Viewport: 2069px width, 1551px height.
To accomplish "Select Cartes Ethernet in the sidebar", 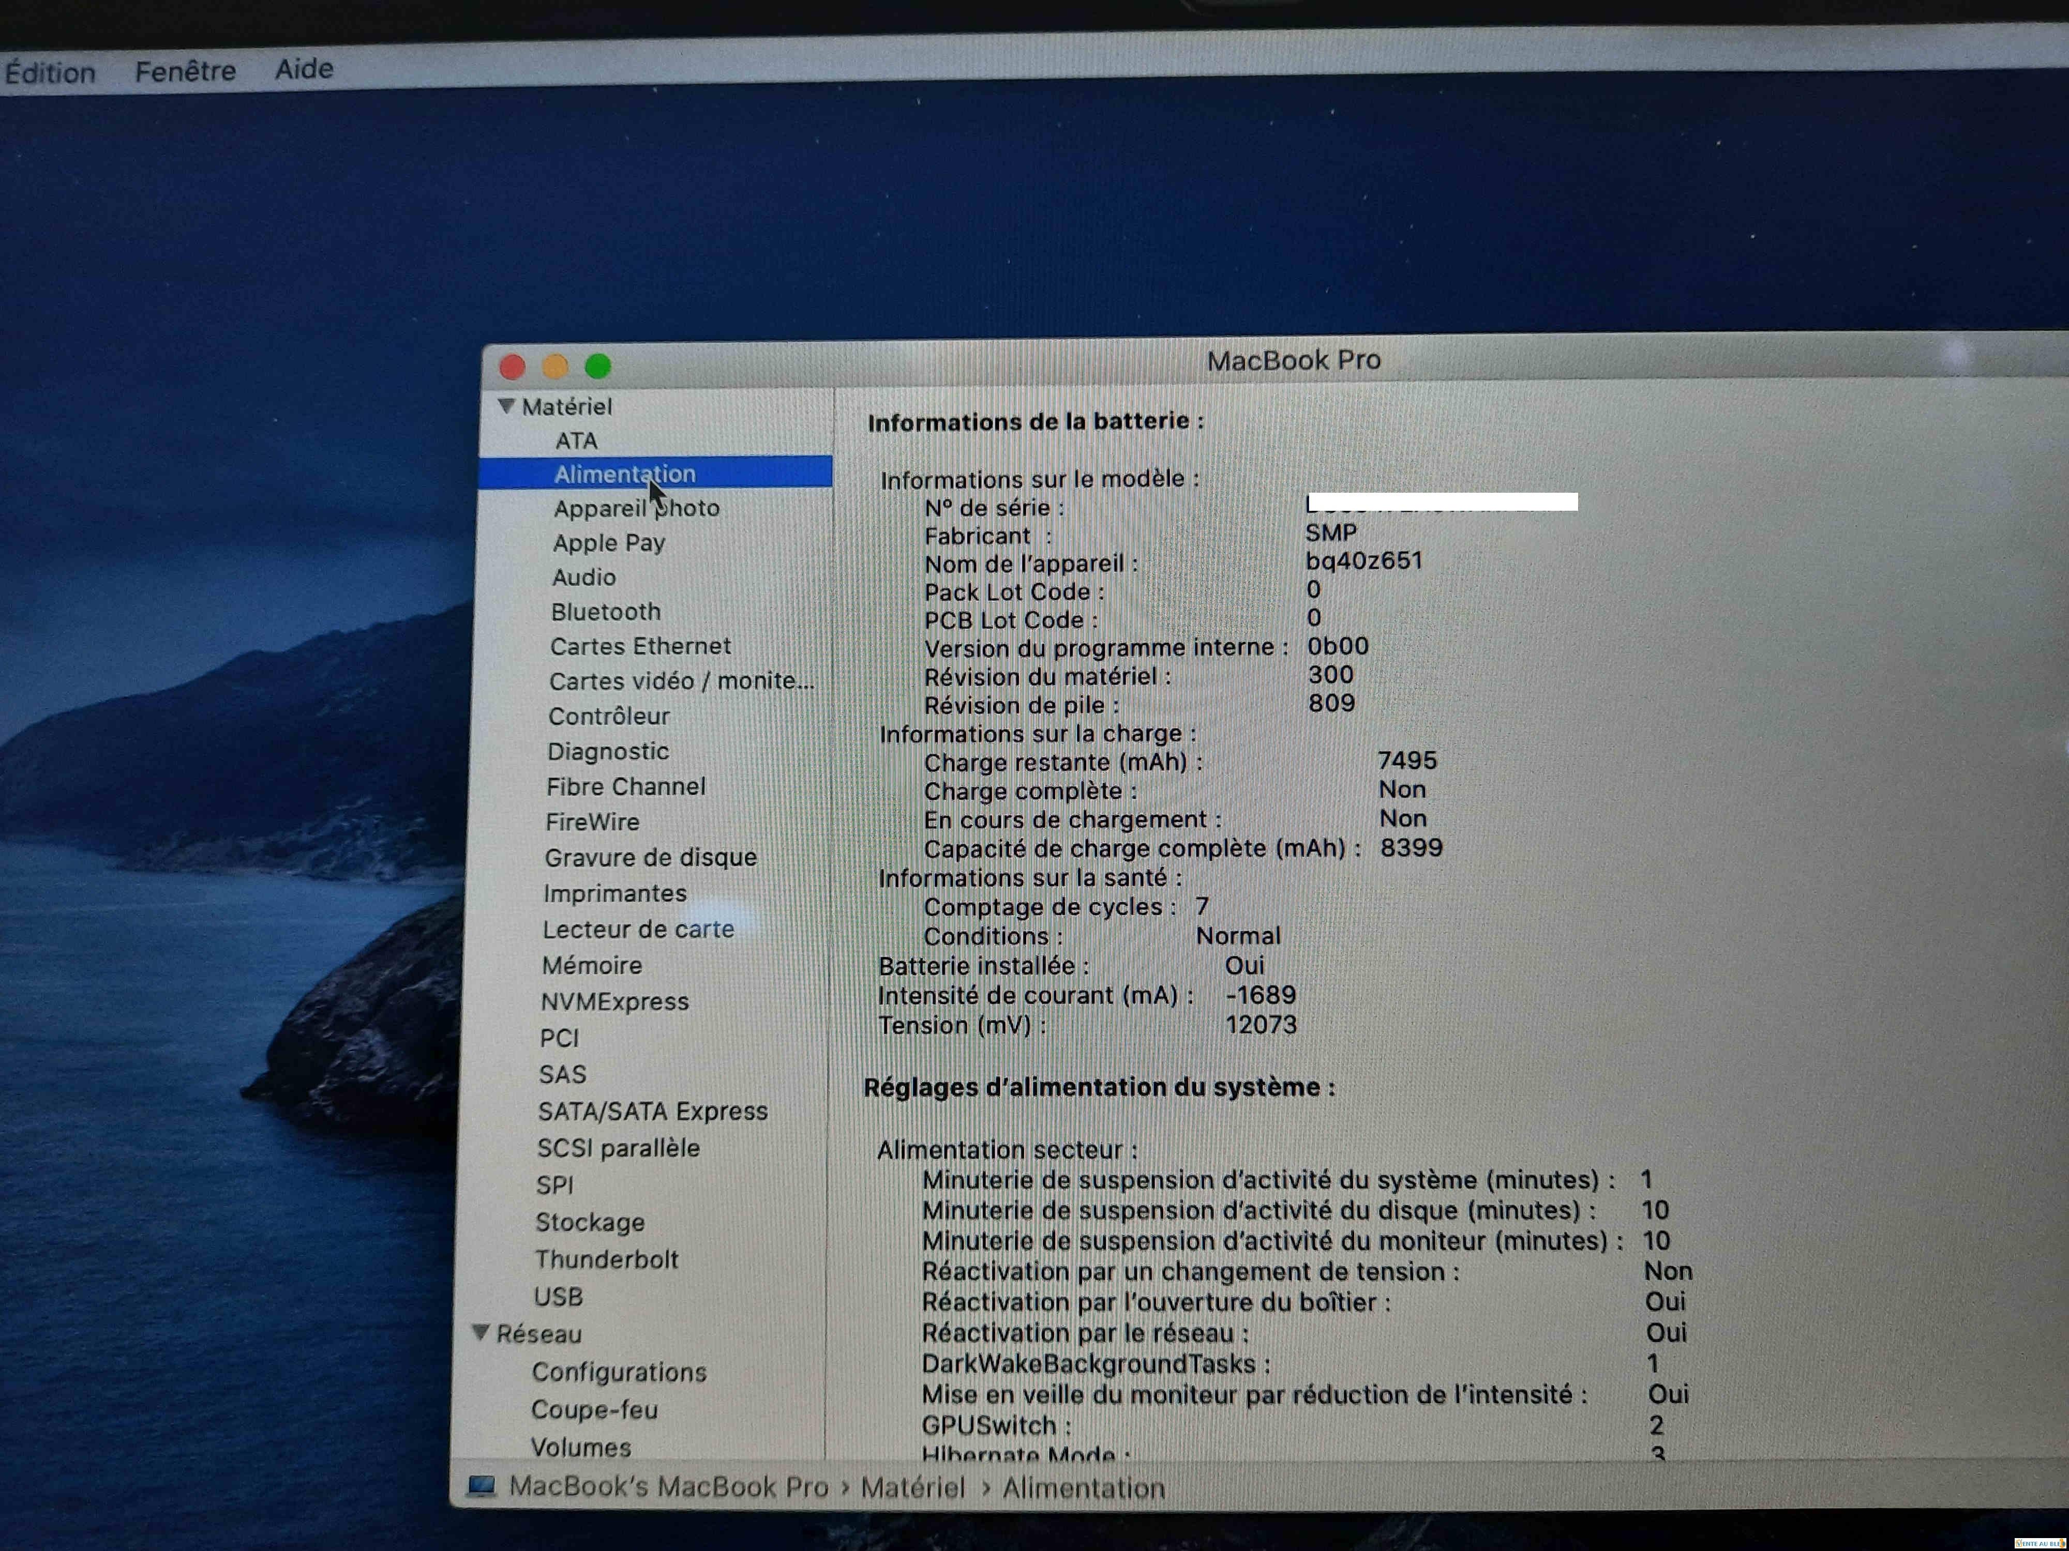I will click(641, 647).
